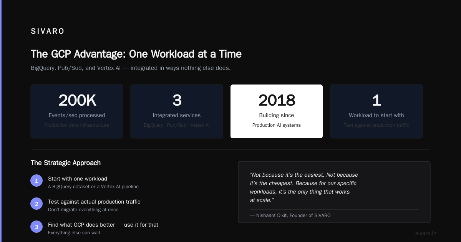Click the step 1 number badge
The height and width of the screenshot is (242, 461).
[x=36, y=181]
